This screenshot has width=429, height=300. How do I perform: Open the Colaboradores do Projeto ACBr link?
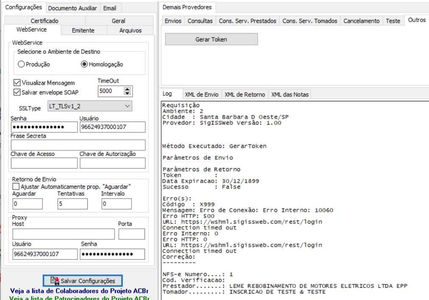(79, 291)
